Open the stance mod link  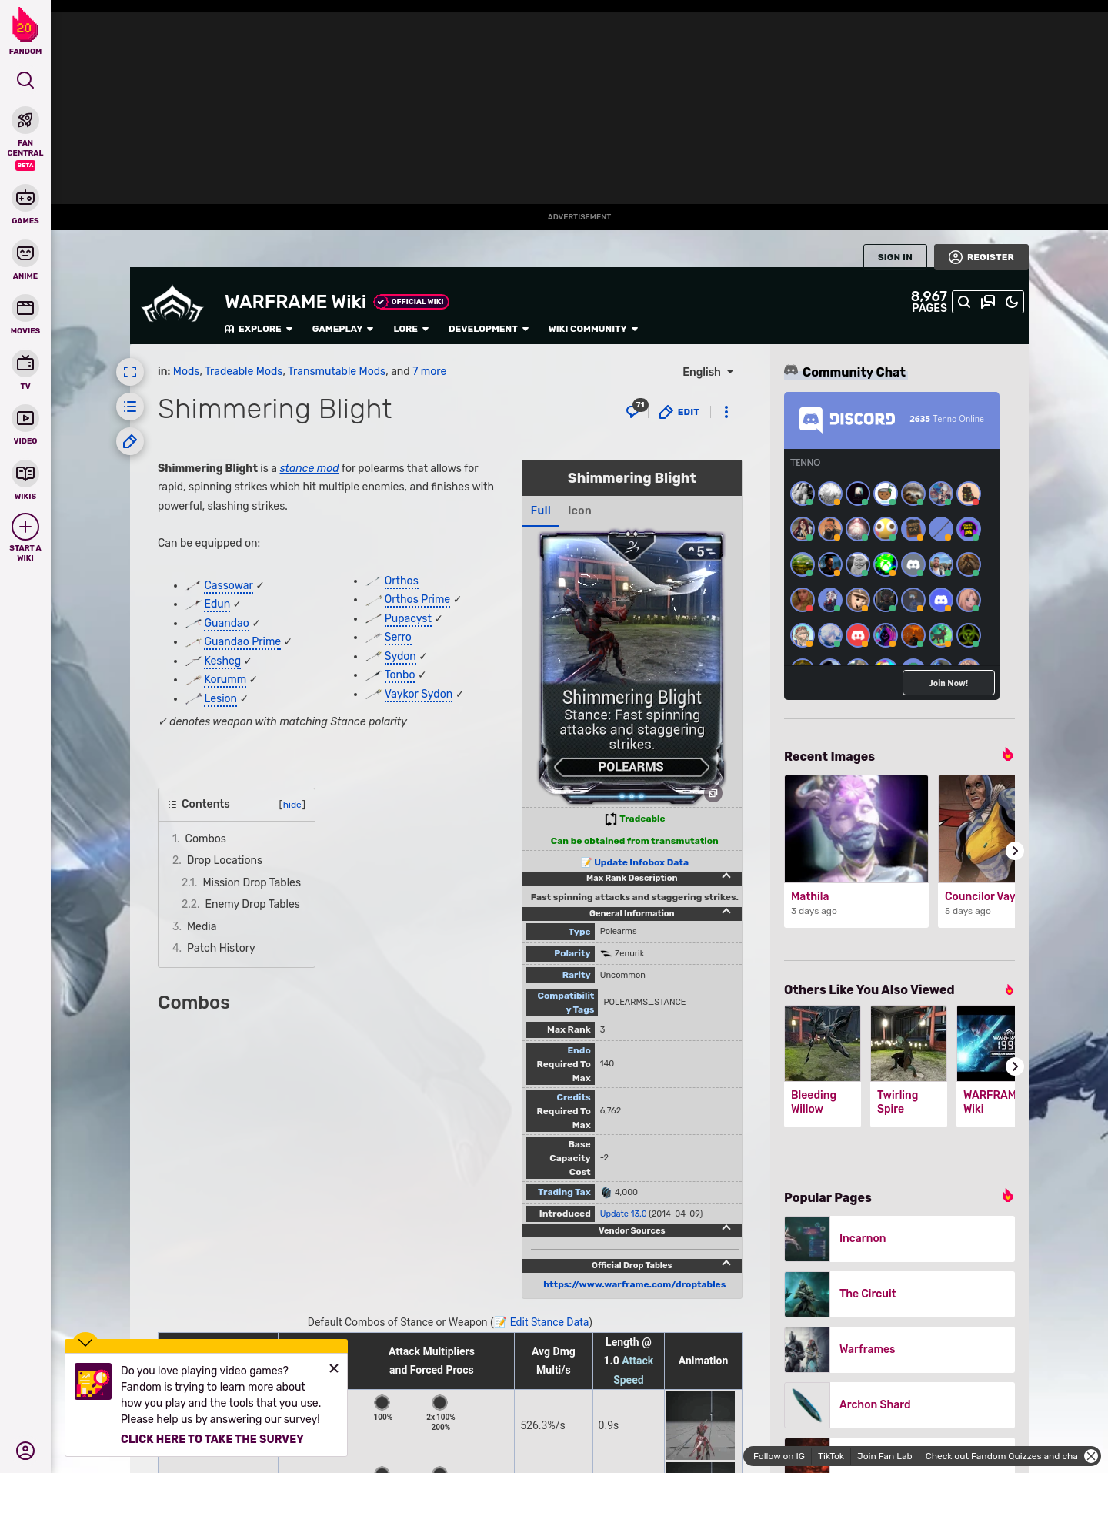(x=309, y=468)
